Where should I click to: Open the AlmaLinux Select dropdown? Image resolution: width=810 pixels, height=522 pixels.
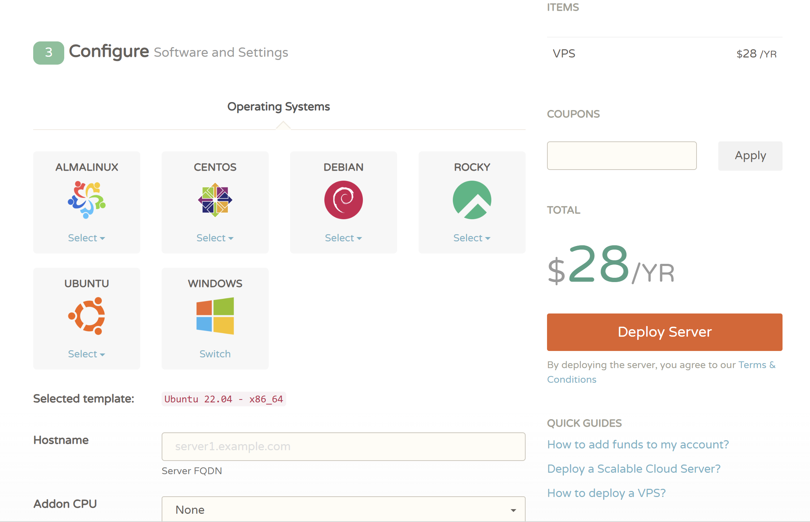[87, 238]
